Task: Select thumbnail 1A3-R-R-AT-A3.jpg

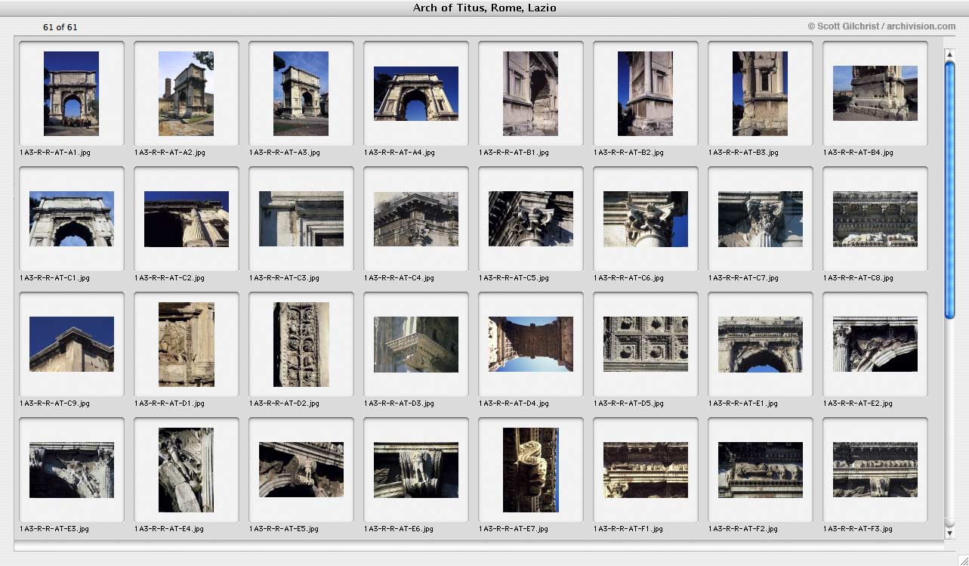Action: click(301, 94)
